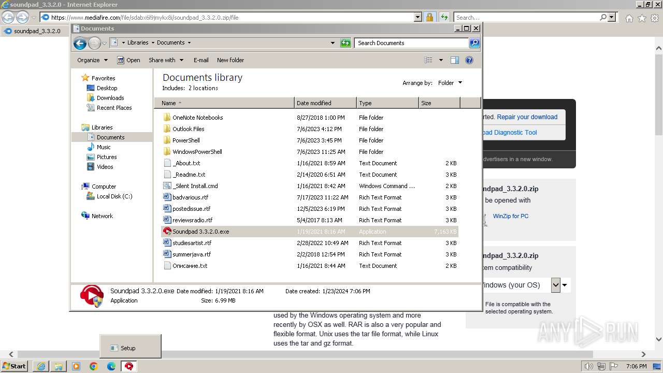This screenshot has height=373, width=663.
Task: Click the Soundpad setup taskbar icon
Action: (x=129, y=366)
